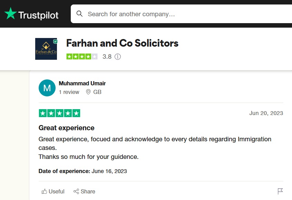Open the Farhan & Co logo thumbnail
Image resolution: width=292 pixels, height=200 pixels.
tap(46, 49)
